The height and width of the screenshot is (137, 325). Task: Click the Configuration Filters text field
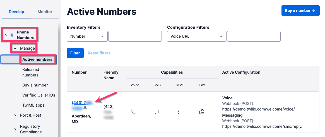pos(254,36)
